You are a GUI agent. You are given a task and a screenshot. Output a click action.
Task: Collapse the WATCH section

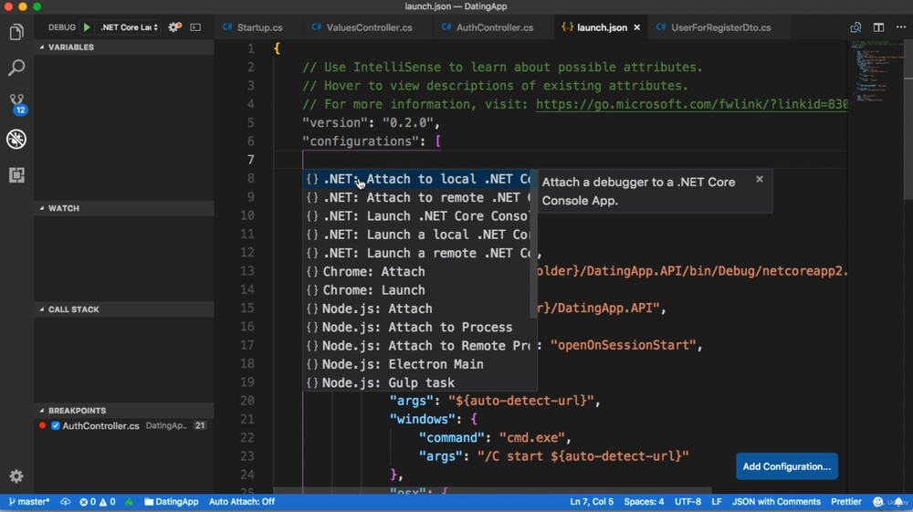[124, 208]
